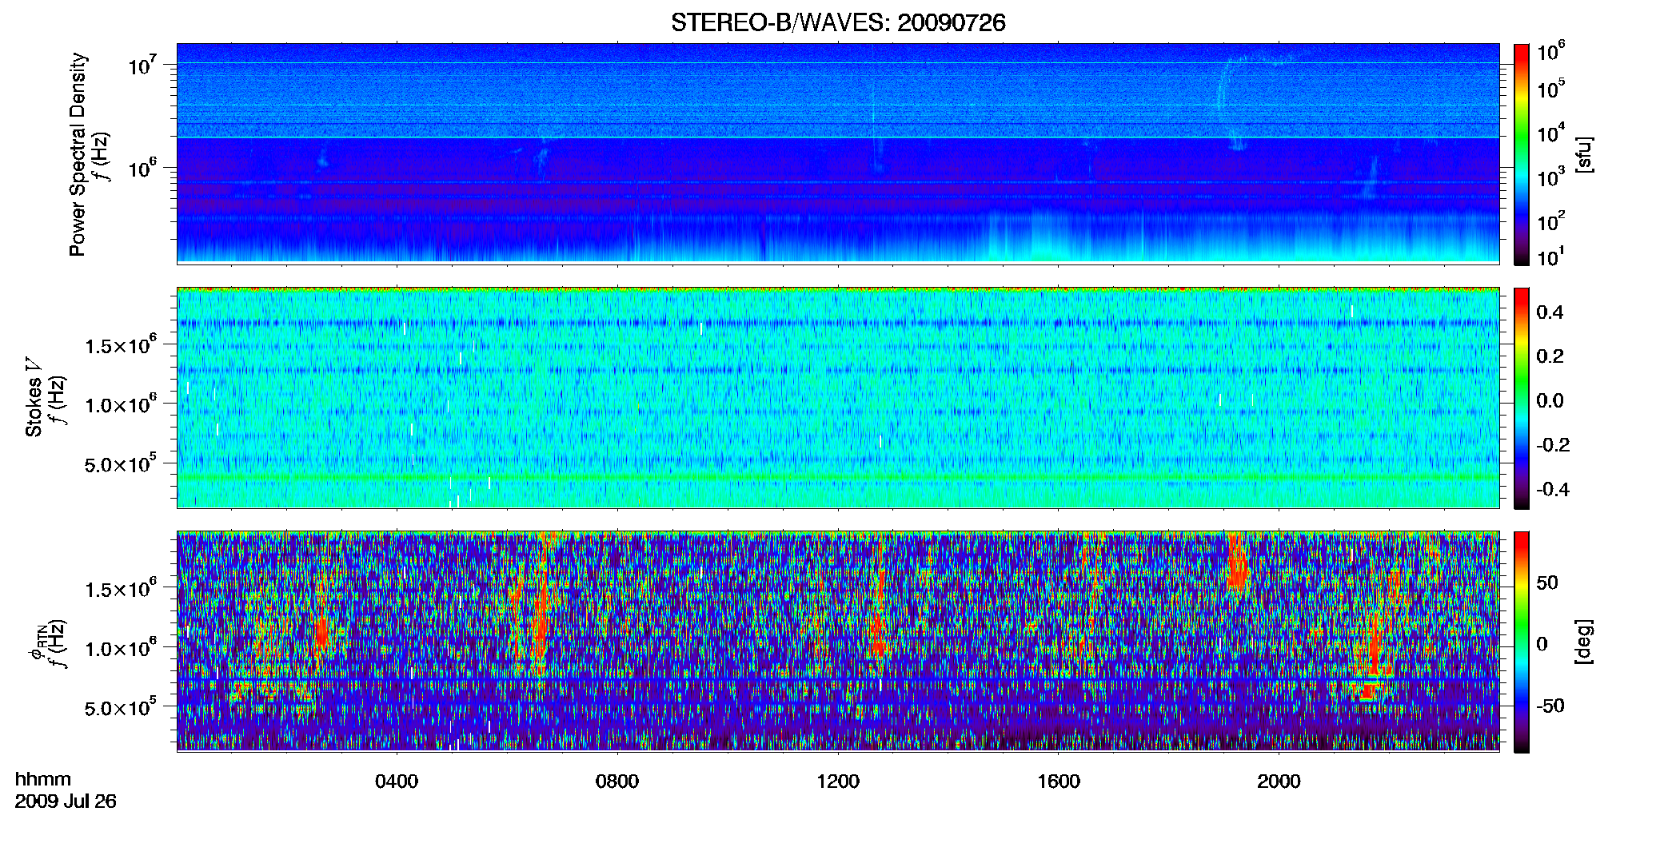Select the [deg] units label
Viewport: 1676px width, 863px height.
tap(1584, 642)
